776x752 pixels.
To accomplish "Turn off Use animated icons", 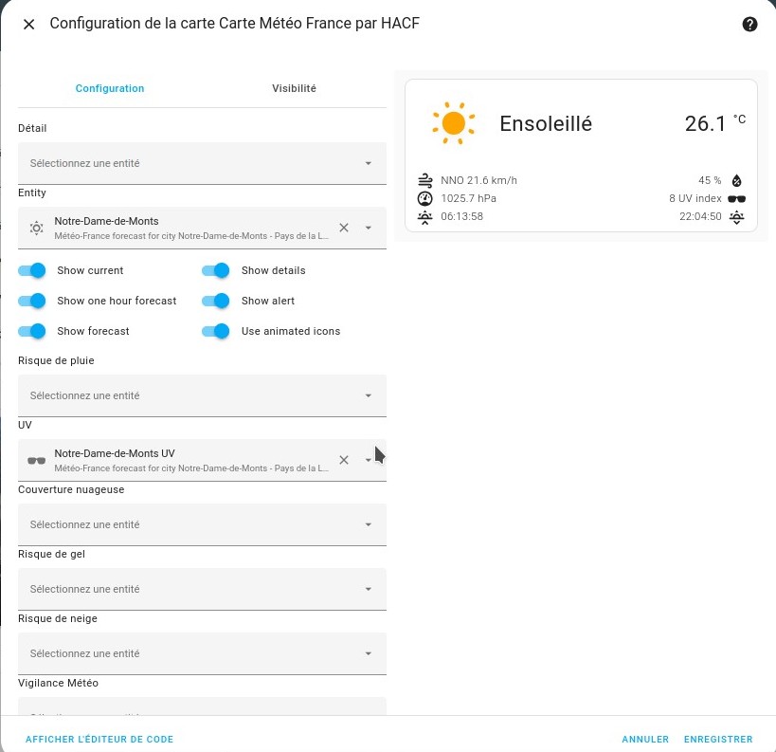I will 216,331.
